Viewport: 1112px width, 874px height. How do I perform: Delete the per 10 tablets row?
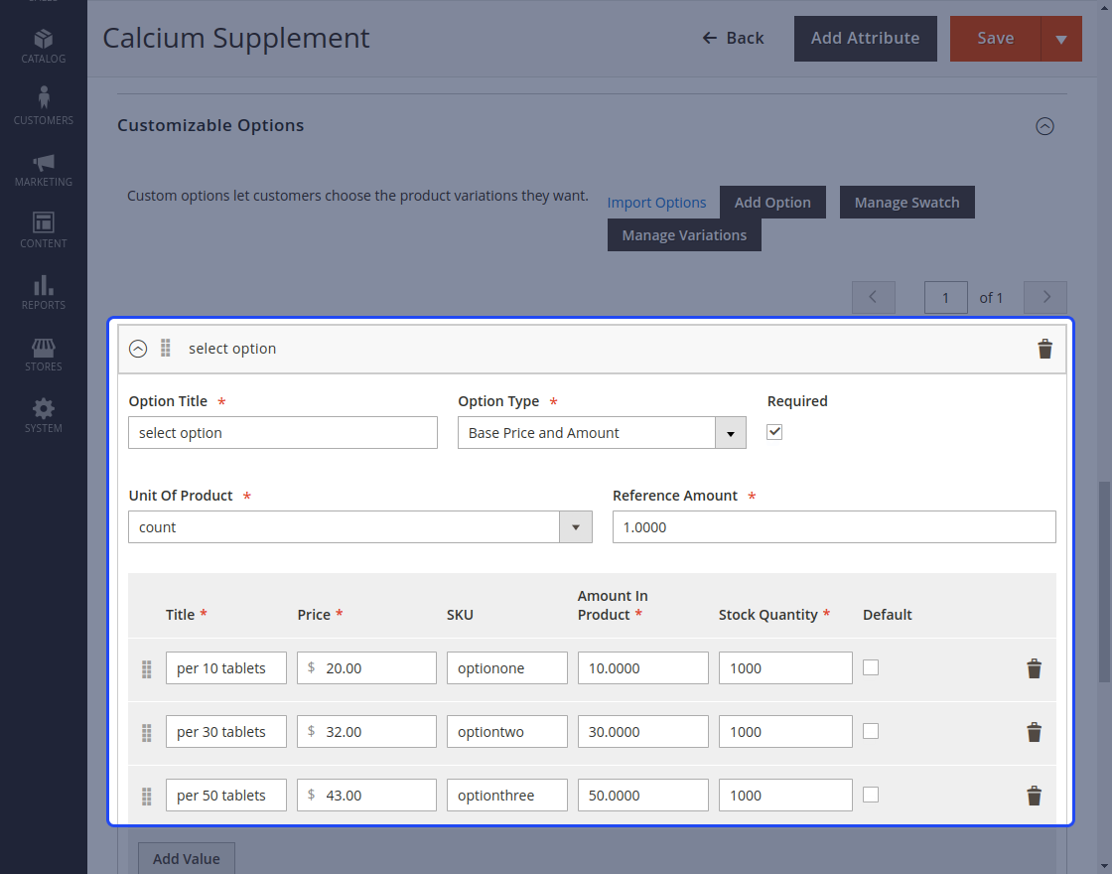1034,668
